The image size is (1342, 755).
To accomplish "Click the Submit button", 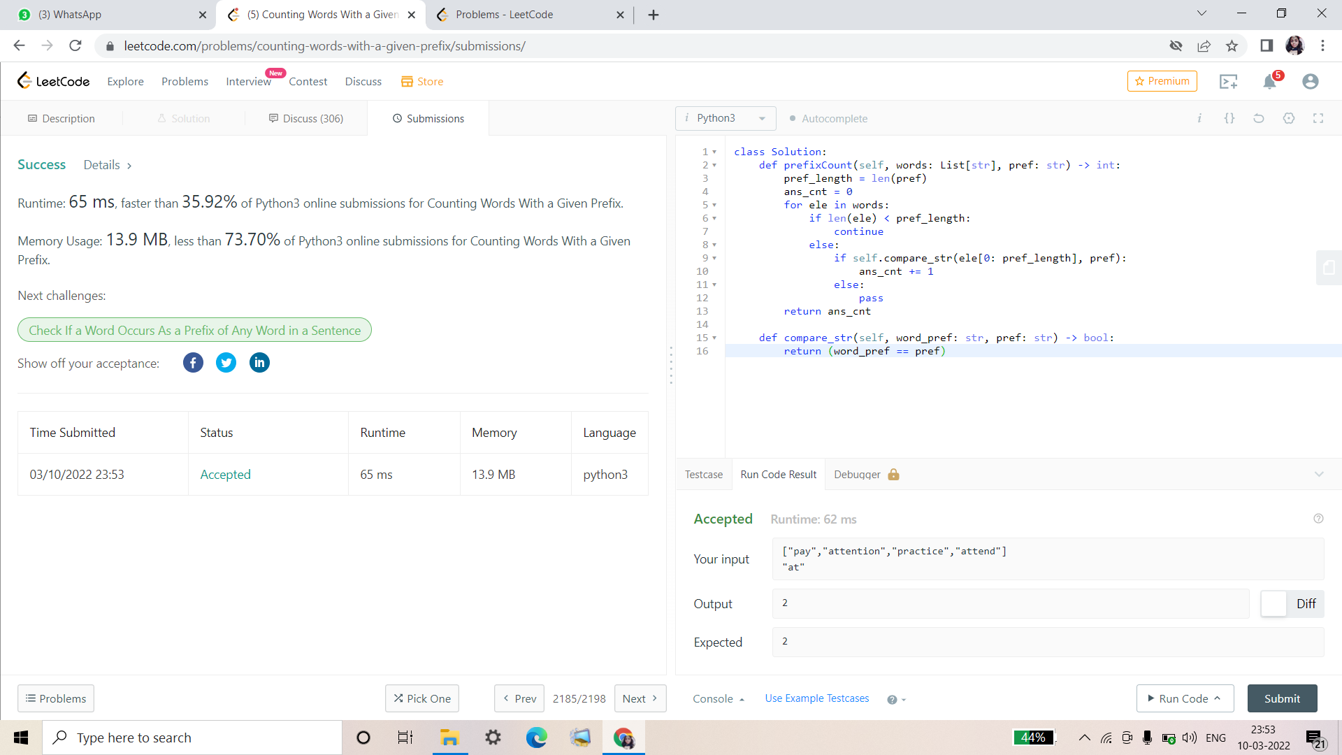I will point(1283,698).
